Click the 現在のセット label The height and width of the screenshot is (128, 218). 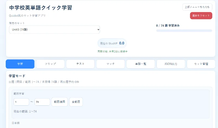[x=17, y=23]
